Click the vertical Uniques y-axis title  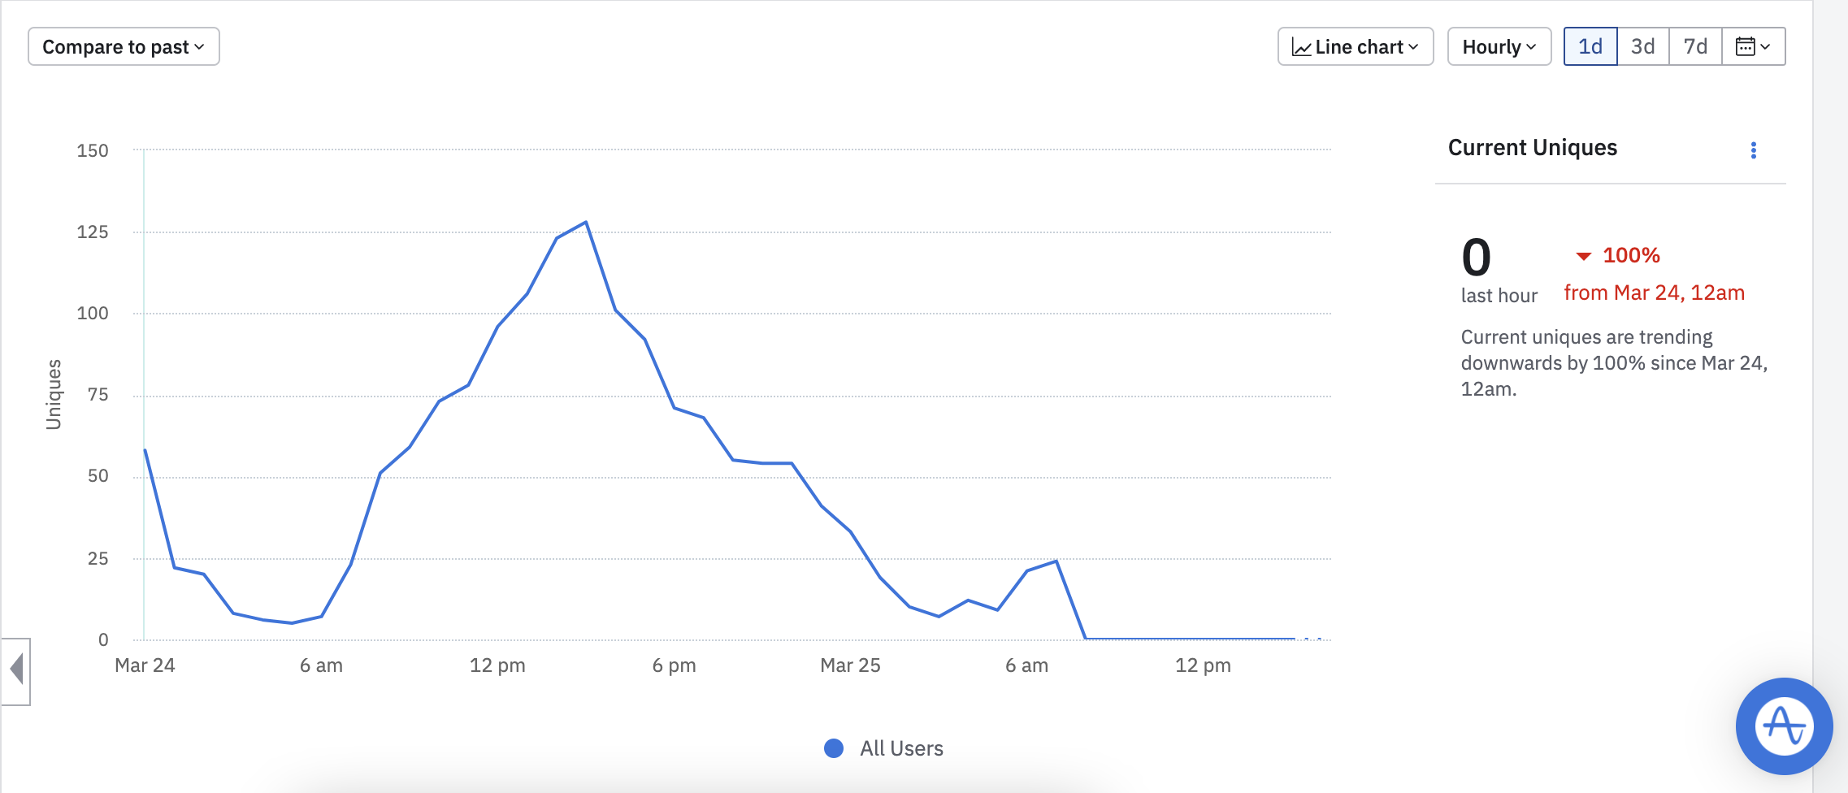pos(54,394)
